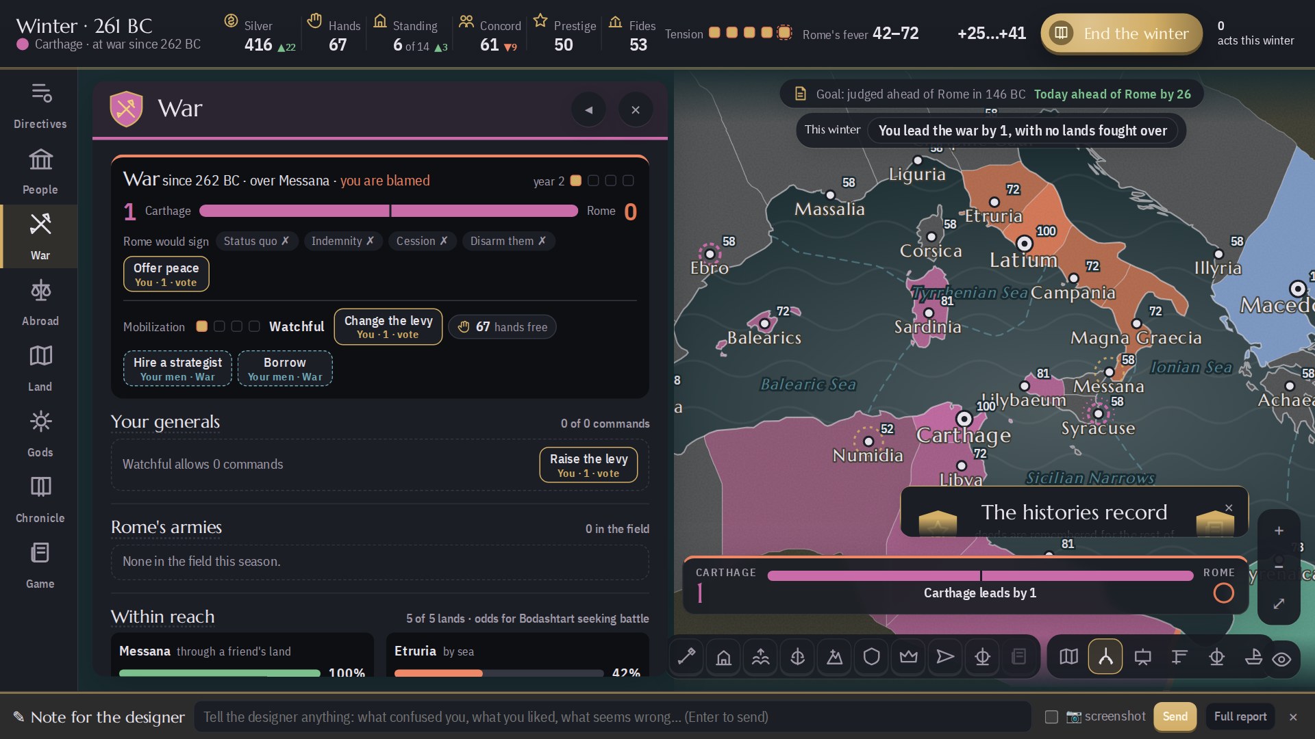Select the sailboat map layer icon
1315x739 pixels.
click(1253, 657)
